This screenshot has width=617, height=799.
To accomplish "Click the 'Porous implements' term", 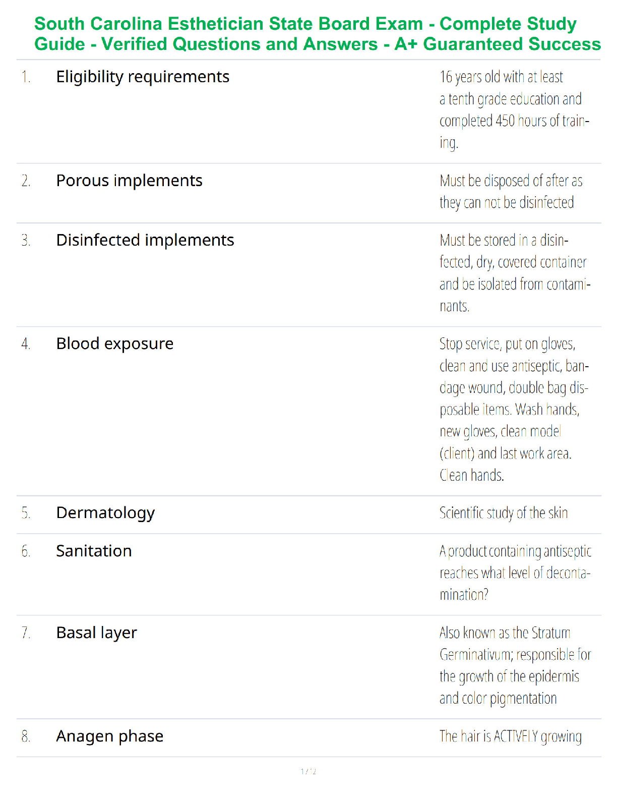I will 129,181.
